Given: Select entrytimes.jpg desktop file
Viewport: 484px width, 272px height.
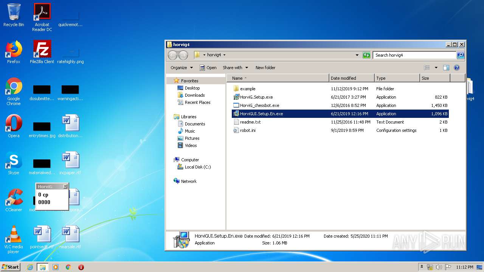Looking at the screenshot, I should [42, 128].
